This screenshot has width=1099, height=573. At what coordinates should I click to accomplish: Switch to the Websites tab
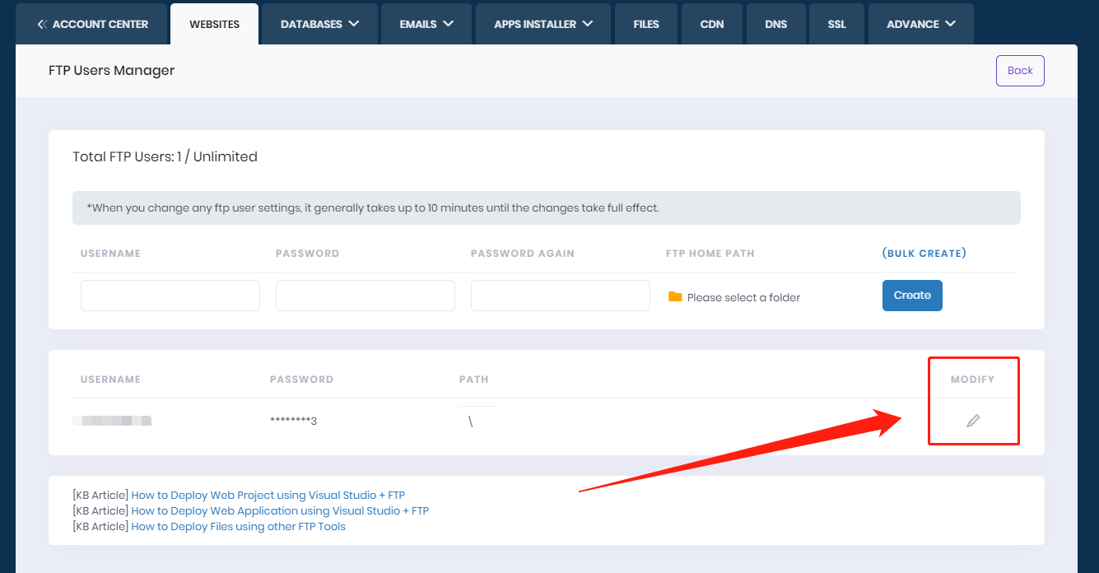(214, 25)
